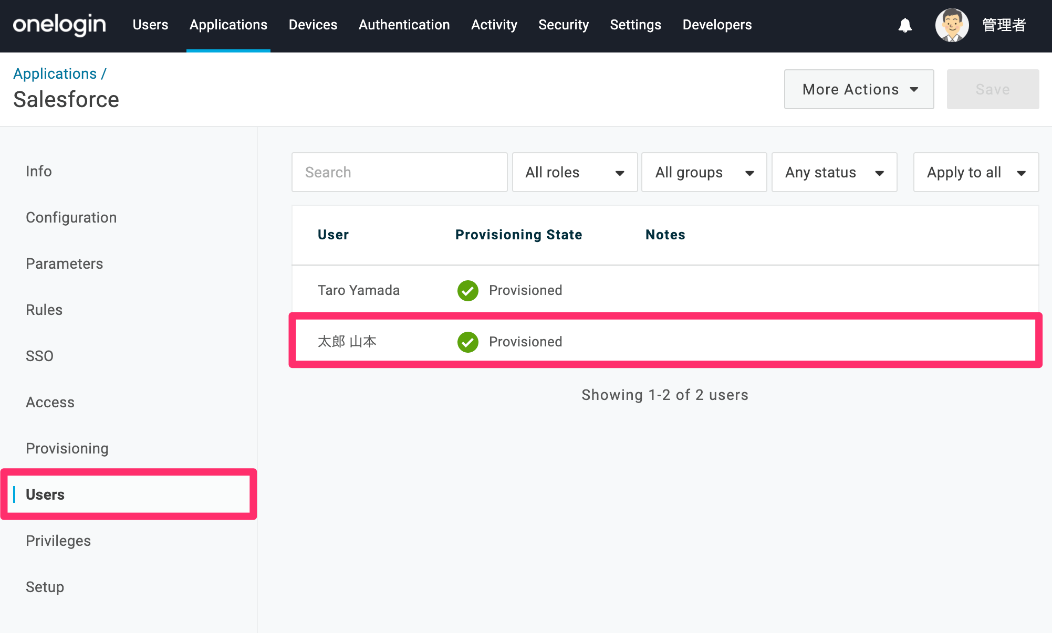The image size is (1052, 633).
Task: Click the User column header
Action: 333,235
